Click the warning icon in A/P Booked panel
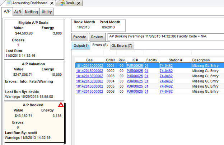 point(61,105)
